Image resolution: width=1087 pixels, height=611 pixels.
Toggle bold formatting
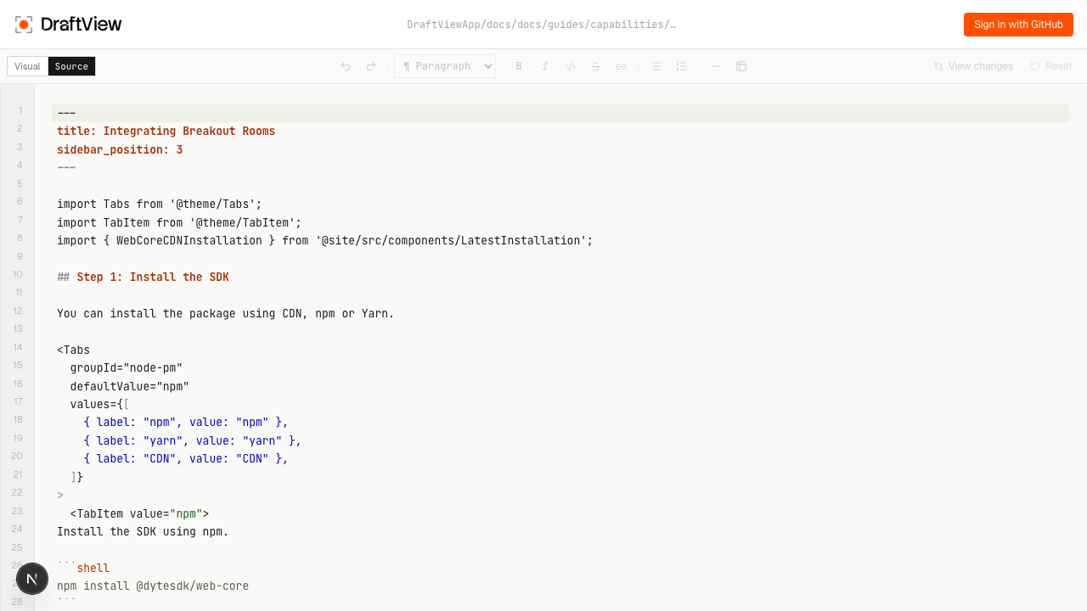(519, 66)
